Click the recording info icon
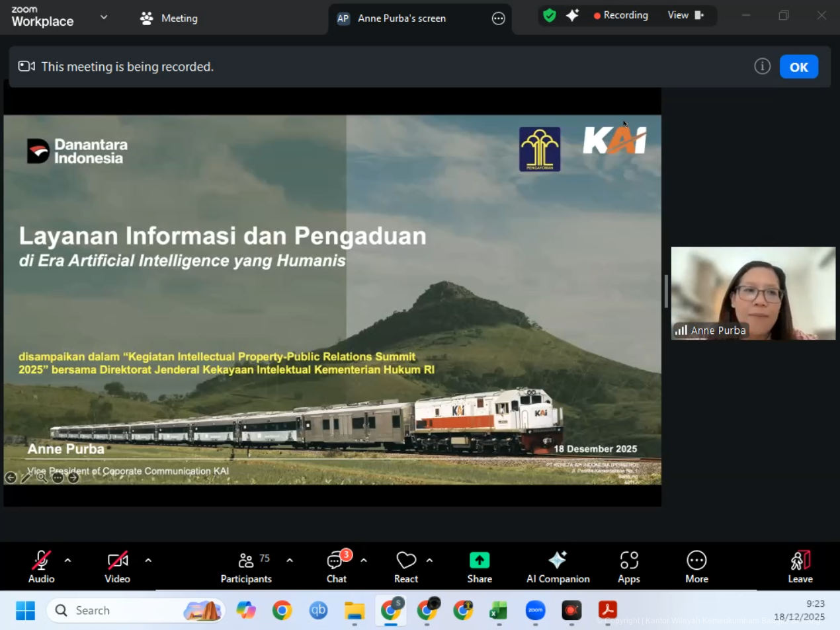This screenshot has height=630, width=840. click(x=762, y=66)
